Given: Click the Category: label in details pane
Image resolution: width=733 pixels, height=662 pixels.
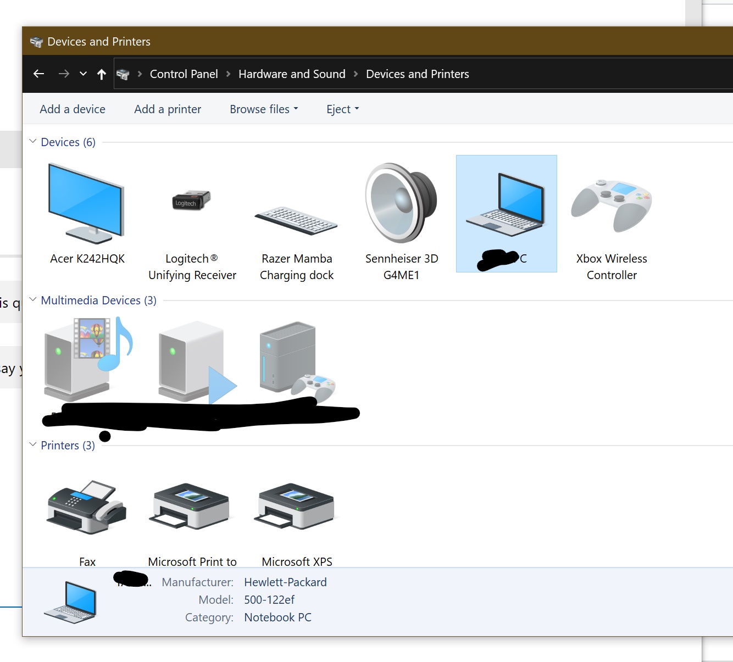Looking at the screenshot, I should [209, 618].
